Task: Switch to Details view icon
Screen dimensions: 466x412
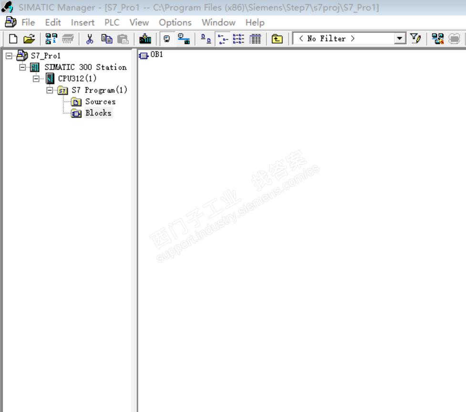Action: click(255, 39)
